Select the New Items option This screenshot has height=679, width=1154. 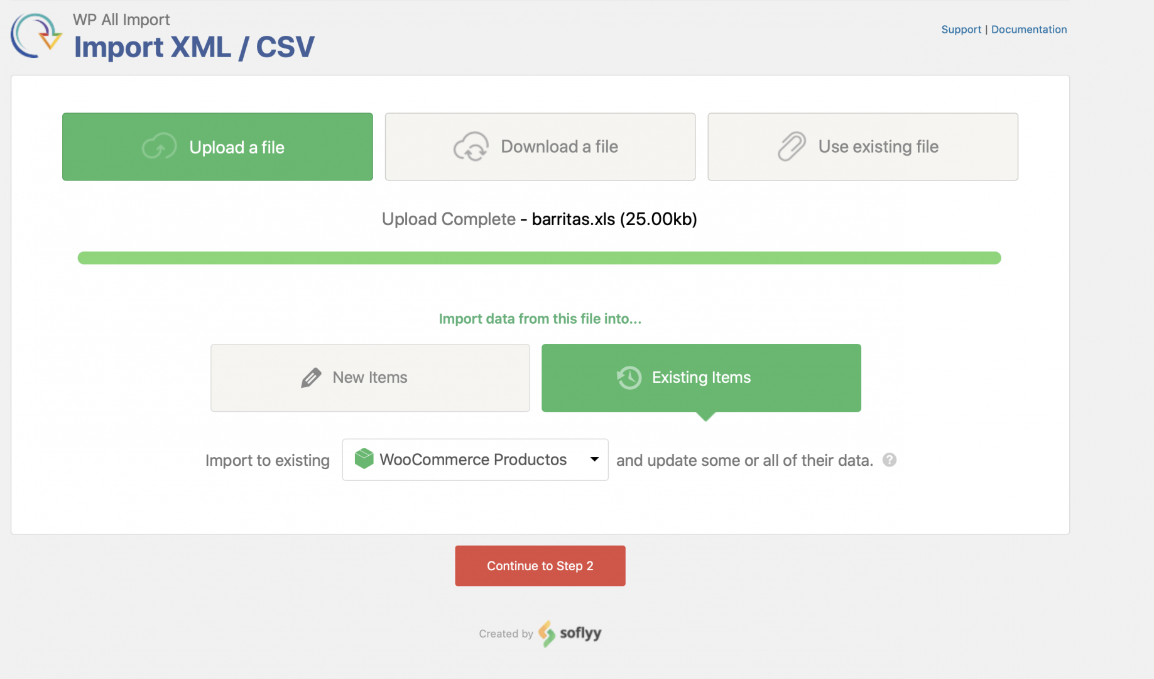coord(370,378)
